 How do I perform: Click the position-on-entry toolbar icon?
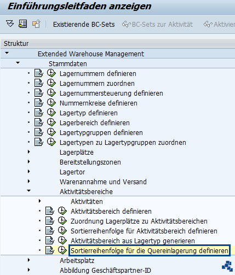pos(22,24)
